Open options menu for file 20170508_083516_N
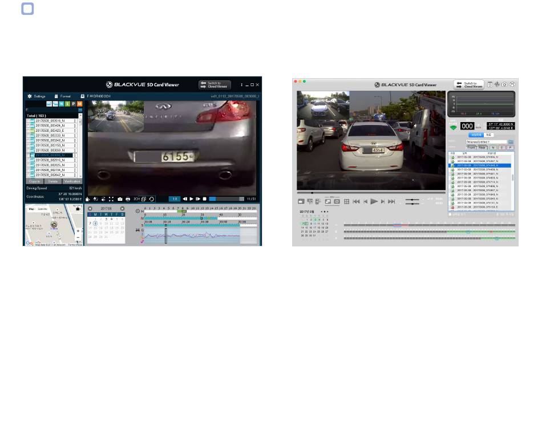Image resolution: width=542 pixels, height=421 pixels. click(x=75, y=122)
